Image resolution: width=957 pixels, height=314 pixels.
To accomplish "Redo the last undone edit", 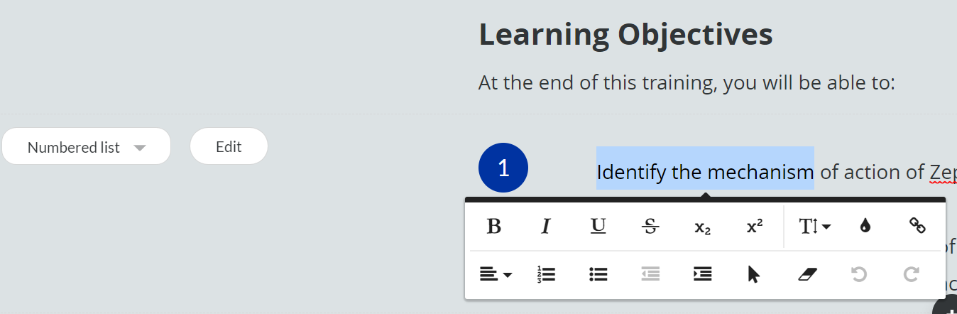I will [912, 275].
